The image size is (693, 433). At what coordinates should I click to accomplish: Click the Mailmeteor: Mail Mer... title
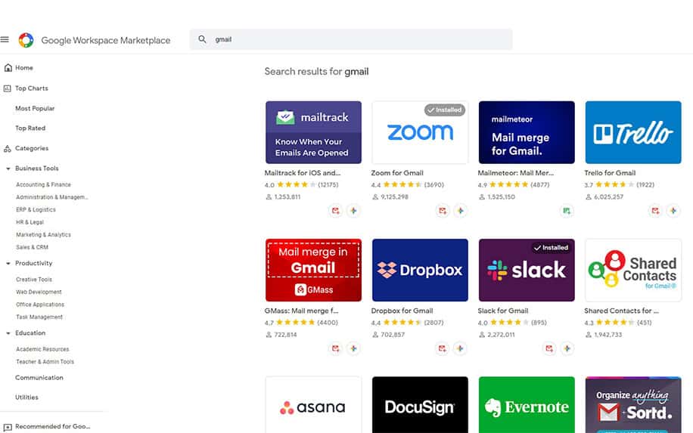515,173
